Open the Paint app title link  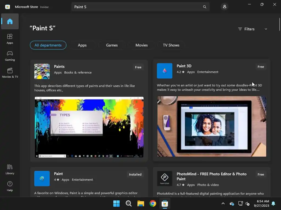[58, 174]
